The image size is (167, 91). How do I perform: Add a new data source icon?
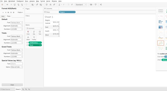point(18,5)
